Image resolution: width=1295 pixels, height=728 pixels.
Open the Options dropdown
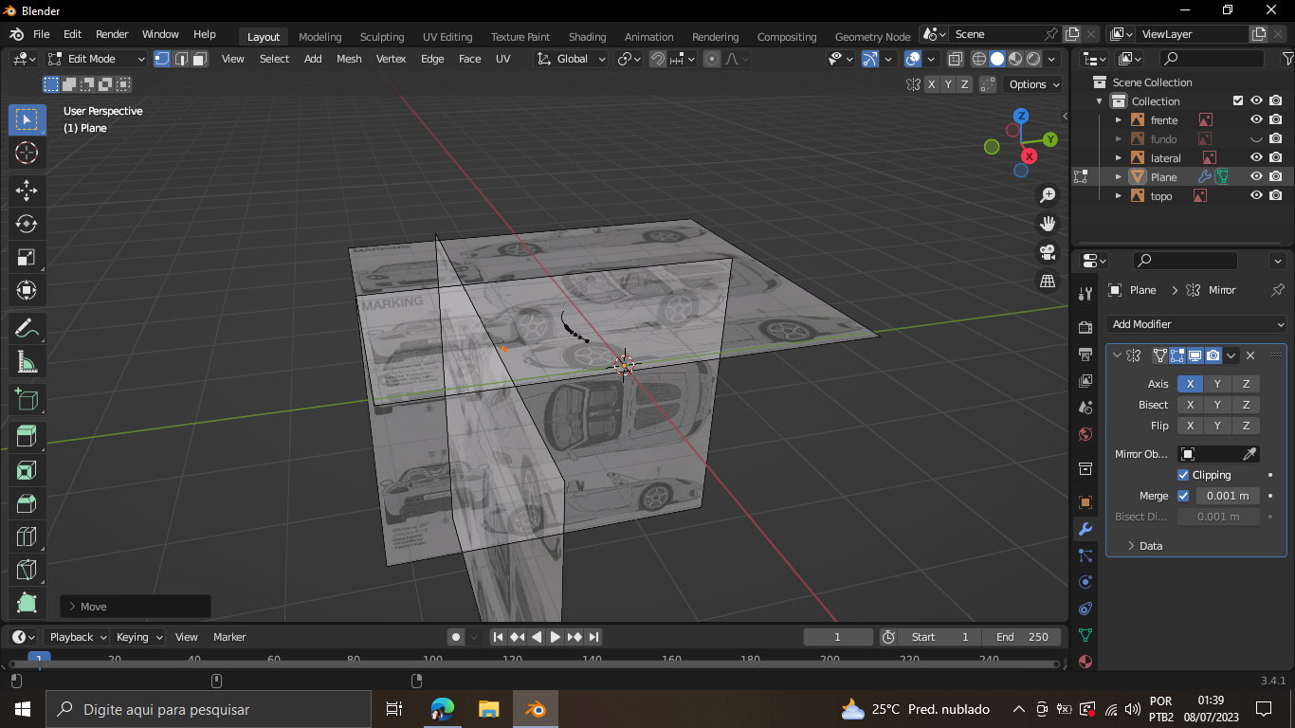point(1033,84)
